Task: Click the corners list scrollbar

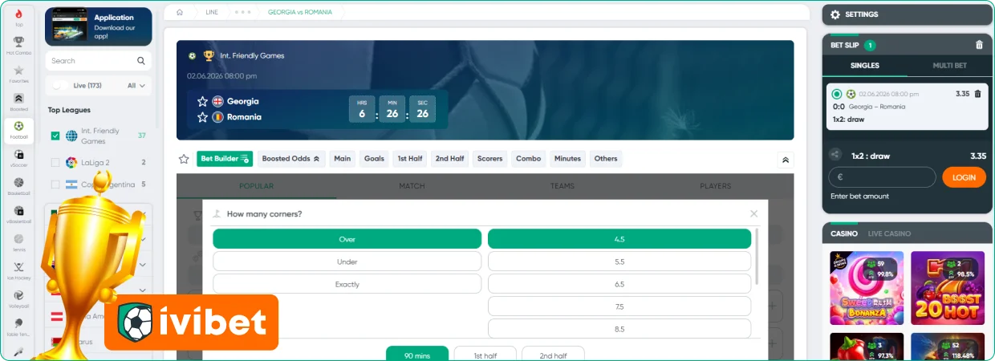Action: [758, 257]
